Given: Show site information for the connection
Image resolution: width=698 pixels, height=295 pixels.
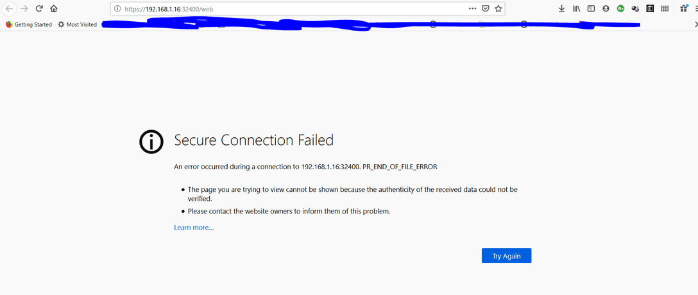Looking at the screenshot, I should click(117, 9).
